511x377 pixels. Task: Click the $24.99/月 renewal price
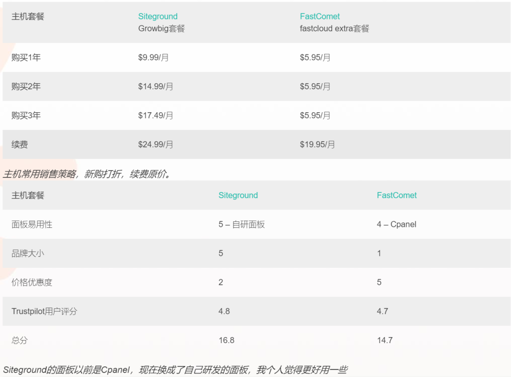pyautogui.click(x=156, y=145)
